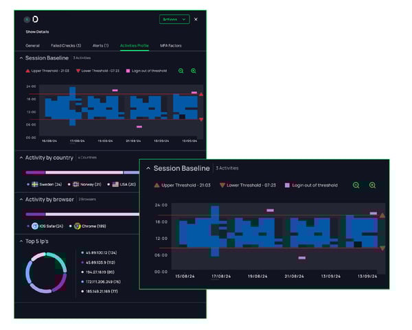Zoom out the left panel baseline chart
Screen dimensions: 412x330
coord(181,71)
